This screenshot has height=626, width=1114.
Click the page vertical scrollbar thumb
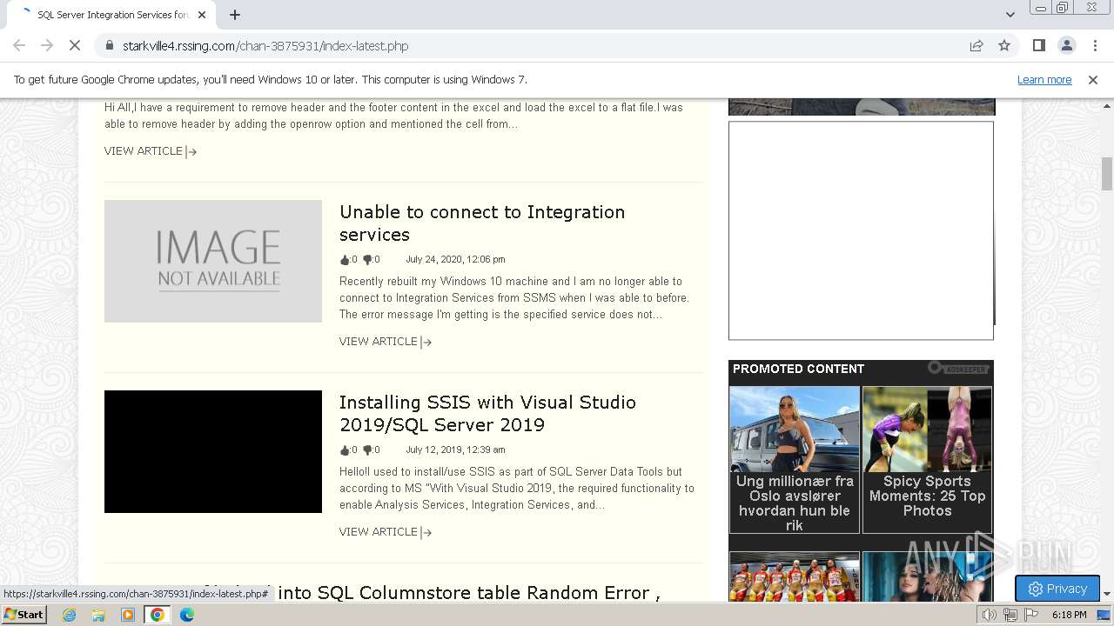[1107, 173]
